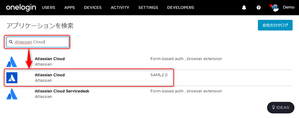The image size is (299, 118).
Task: Click the notification bell icon
Action: pyautogui.click(x=244, y=8)
